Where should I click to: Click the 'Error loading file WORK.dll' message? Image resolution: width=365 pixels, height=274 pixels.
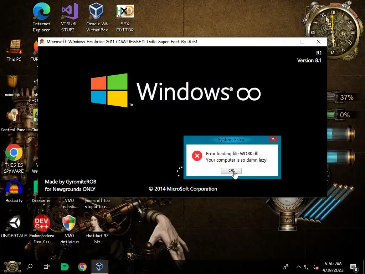point(232,153)
